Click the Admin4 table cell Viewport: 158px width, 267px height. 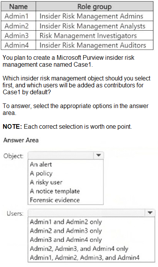18,45
